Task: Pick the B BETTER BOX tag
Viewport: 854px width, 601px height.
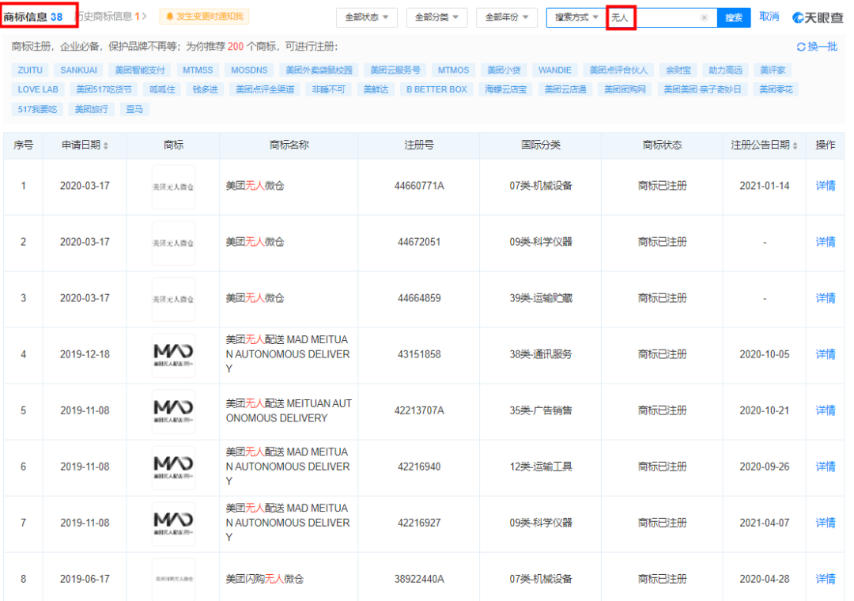Action: (436, 90)
